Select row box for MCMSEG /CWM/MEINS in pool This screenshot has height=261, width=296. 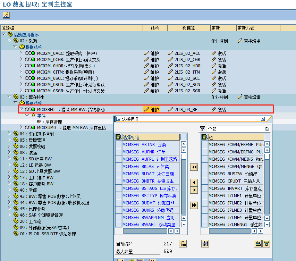click(205, 159)
